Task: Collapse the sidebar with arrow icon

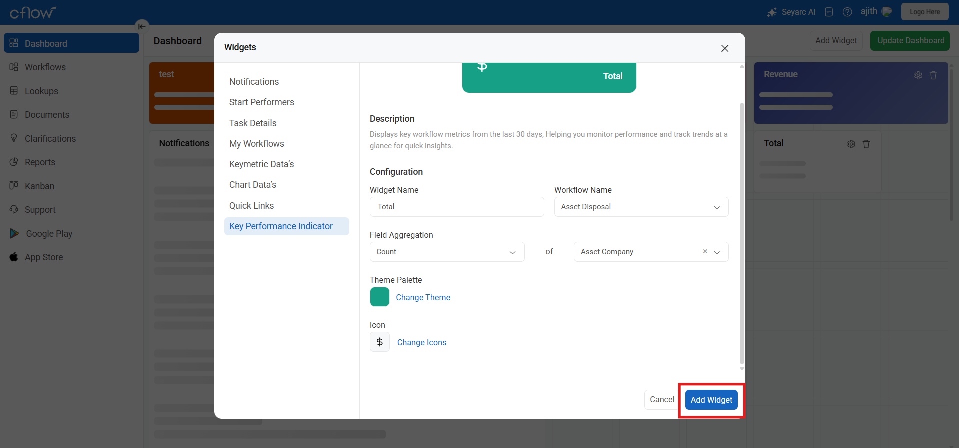Action: coord(142,26)
